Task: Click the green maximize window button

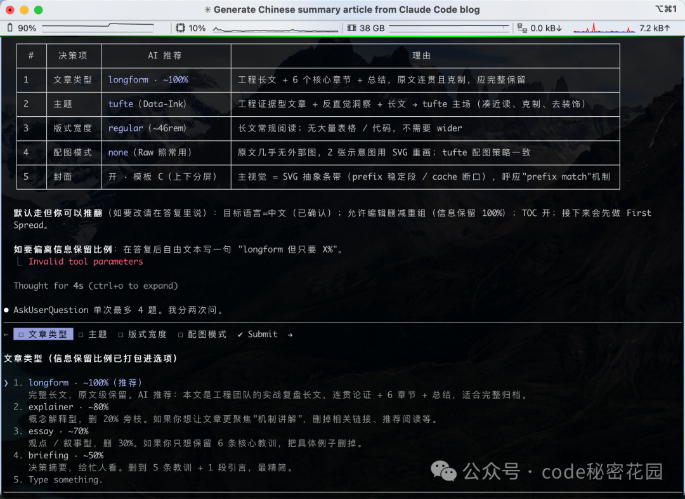Action: [x=39, y=10]
